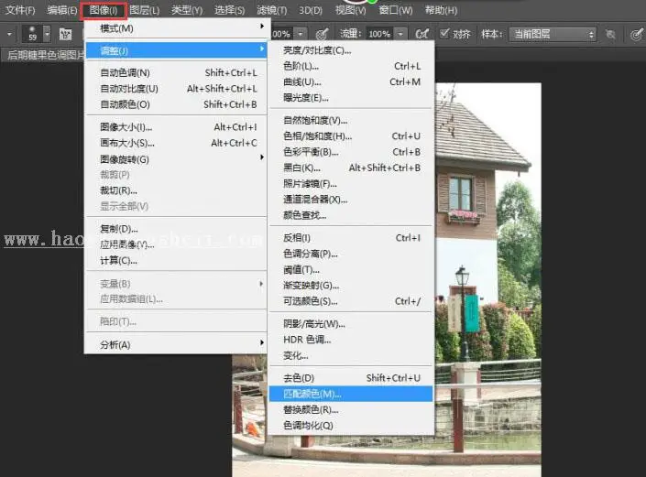Viewport: 646px width, 477px height.
Task: Expand the 模式(M) submenu
Action: point(176,28)
